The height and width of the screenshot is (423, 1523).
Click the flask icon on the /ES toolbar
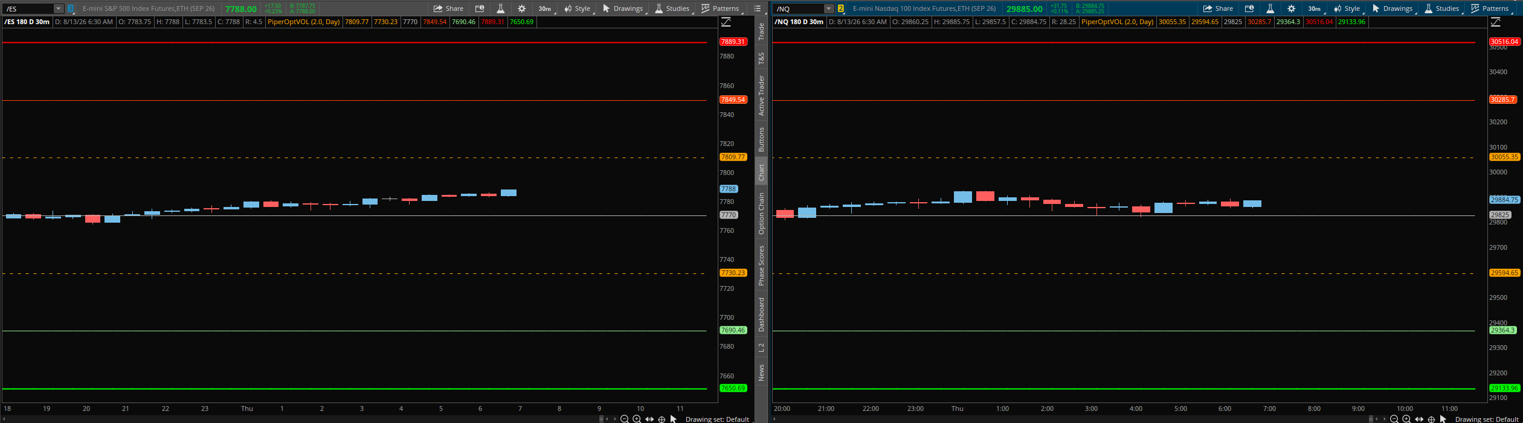tap(500, 9)
